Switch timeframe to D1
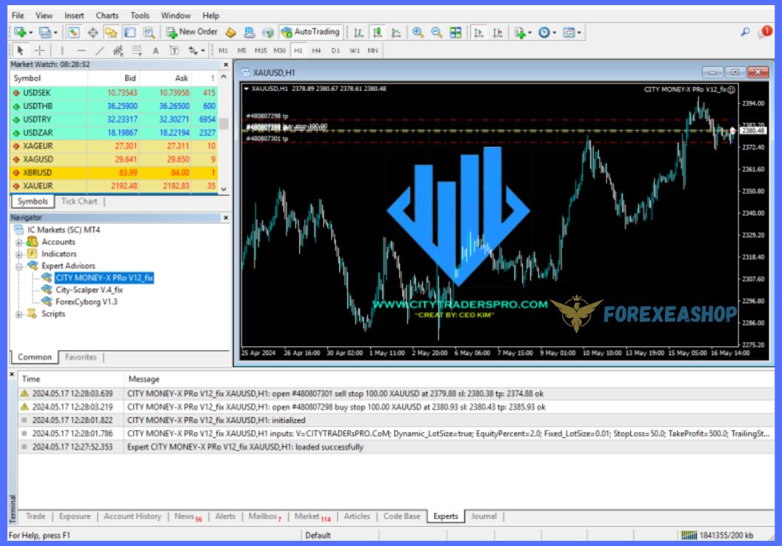The height and width of the screenshot is (546, 782). pos(335,50)
